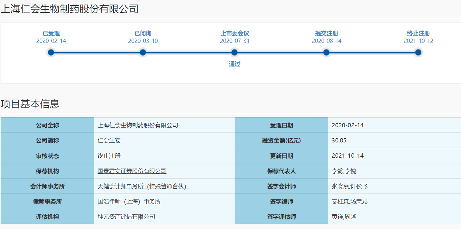Click the date 2020-08-14
Screen dimensions: 461x229
327,41
